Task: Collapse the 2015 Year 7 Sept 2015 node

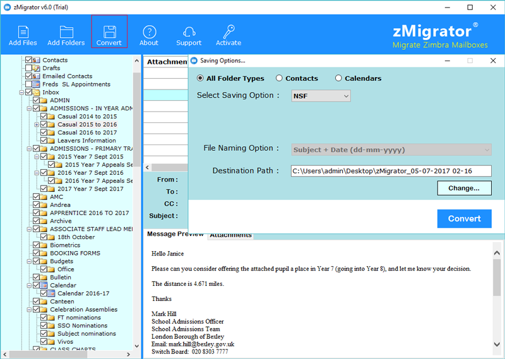Action: click(37, 157)
